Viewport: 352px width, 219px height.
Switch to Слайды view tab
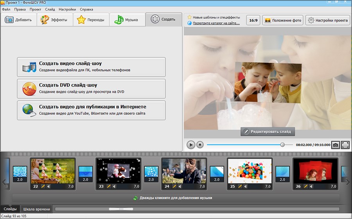tap(10, 209)
